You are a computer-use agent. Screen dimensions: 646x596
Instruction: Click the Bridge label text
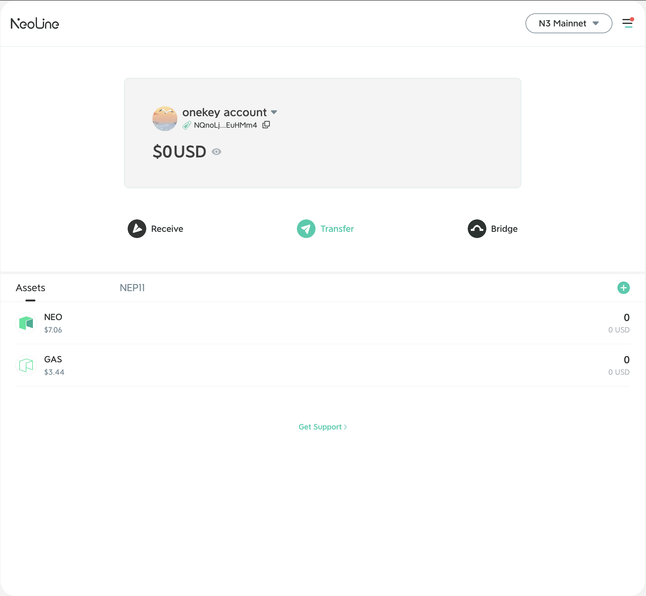click(504, 229)
